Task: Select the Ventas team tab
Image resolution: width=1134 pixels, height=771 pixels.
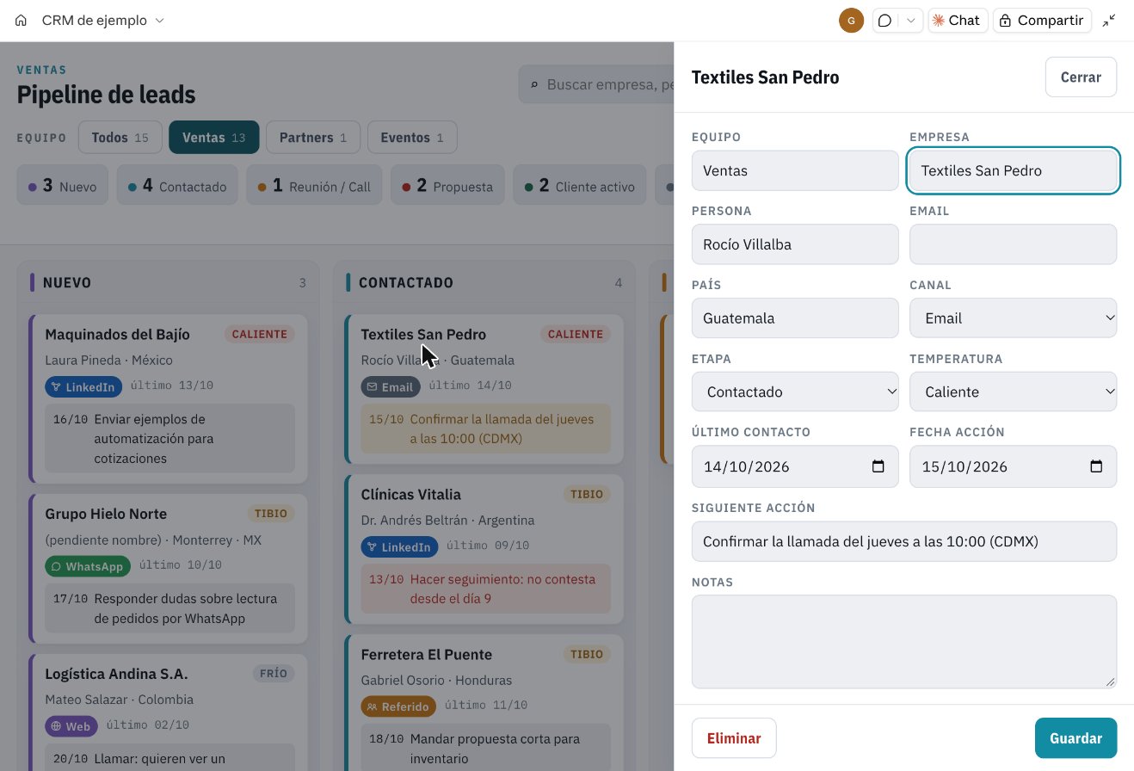Action: [x=214, y=137]
